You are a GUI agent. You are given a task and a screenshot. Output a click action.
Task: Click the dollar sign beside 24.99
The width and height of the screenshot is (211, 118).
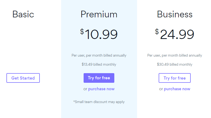(157, 32)
